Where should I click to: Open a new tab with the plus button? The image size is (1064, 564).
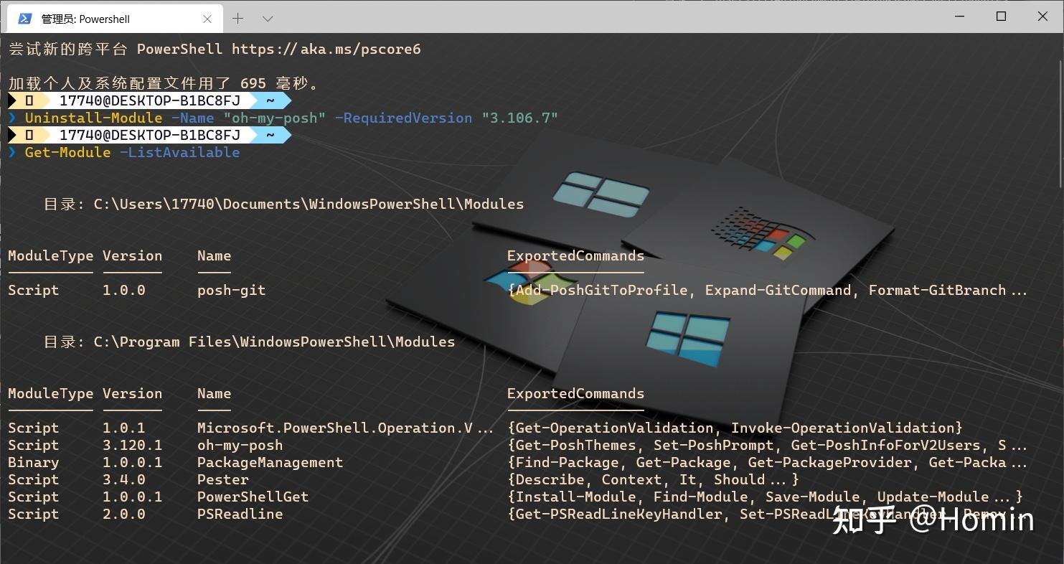coord(238,18)
